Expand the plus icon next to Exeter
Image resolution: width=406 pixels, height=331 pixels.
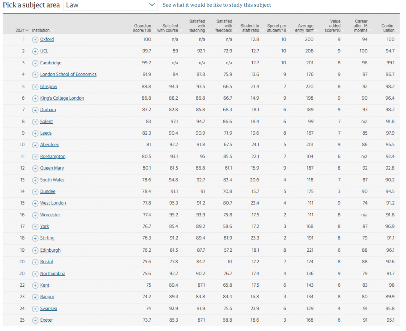pyautogui.click(x=35, y=320)
